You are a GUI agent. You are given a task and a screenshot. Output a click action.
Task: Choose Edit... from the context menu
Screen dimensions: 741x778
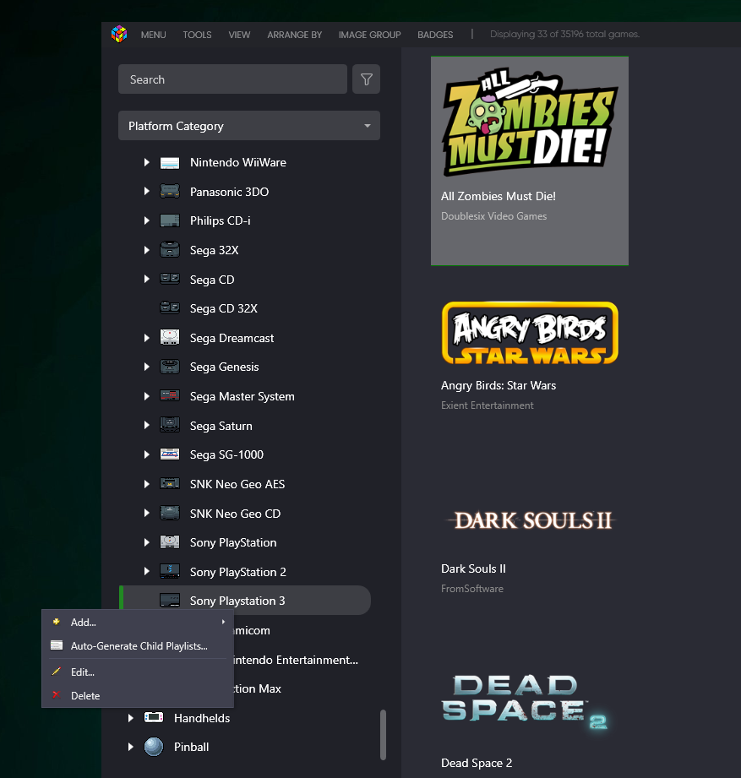click(138, 672)
